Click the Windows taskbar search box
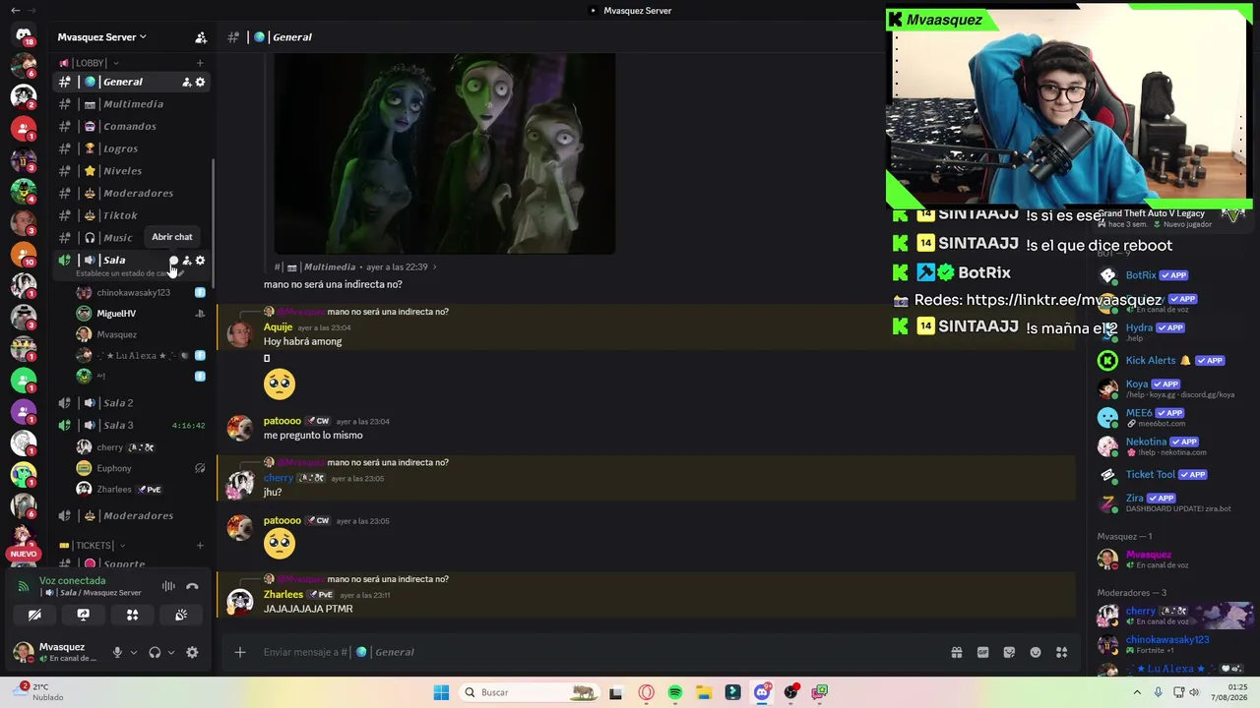The width and height of the screenshot is (1260, 708). point(530,692)
